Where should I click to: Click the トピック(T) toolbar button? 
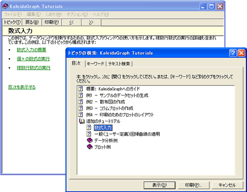(12, 22)
